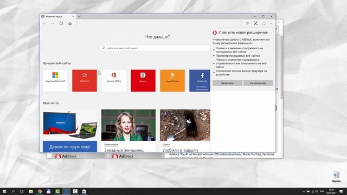Go back using the Edge back arrow

click(44, 23)
